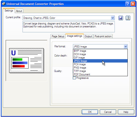
Task: Click the Help button
Action: [126, 112]
